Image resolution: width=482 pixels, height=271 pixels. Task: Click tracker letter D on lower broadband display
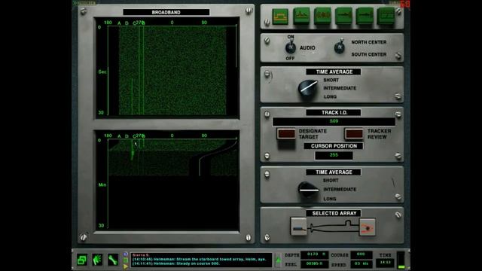(127, 136)
